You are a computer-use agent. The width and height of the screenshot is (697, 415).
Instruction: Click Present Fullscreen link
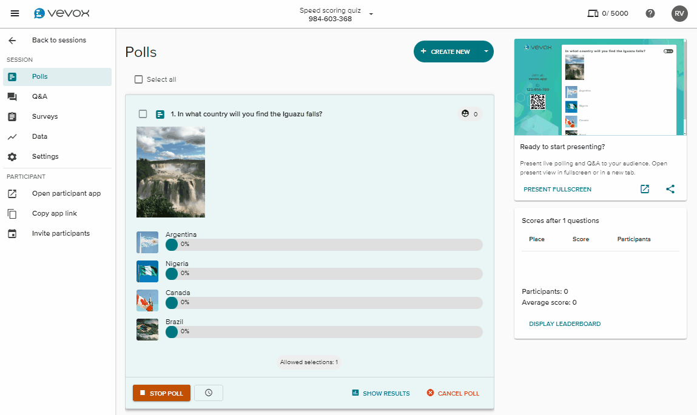point(557,189)
